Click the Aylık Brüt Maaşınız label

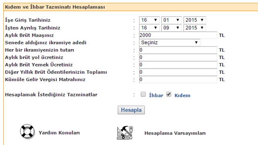click(29, 35)
